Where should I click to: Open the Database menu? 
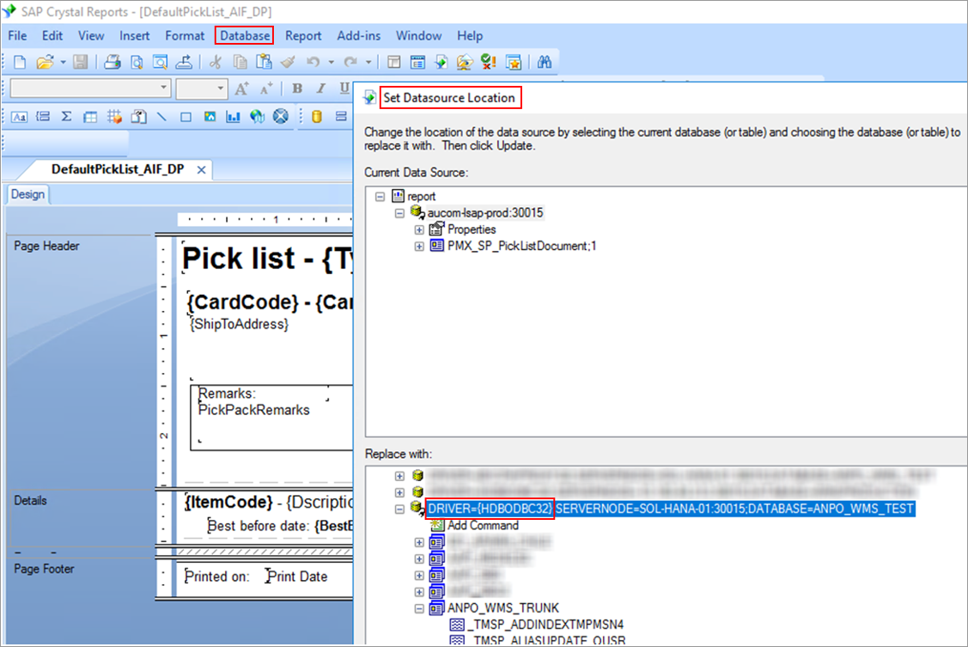243,36
